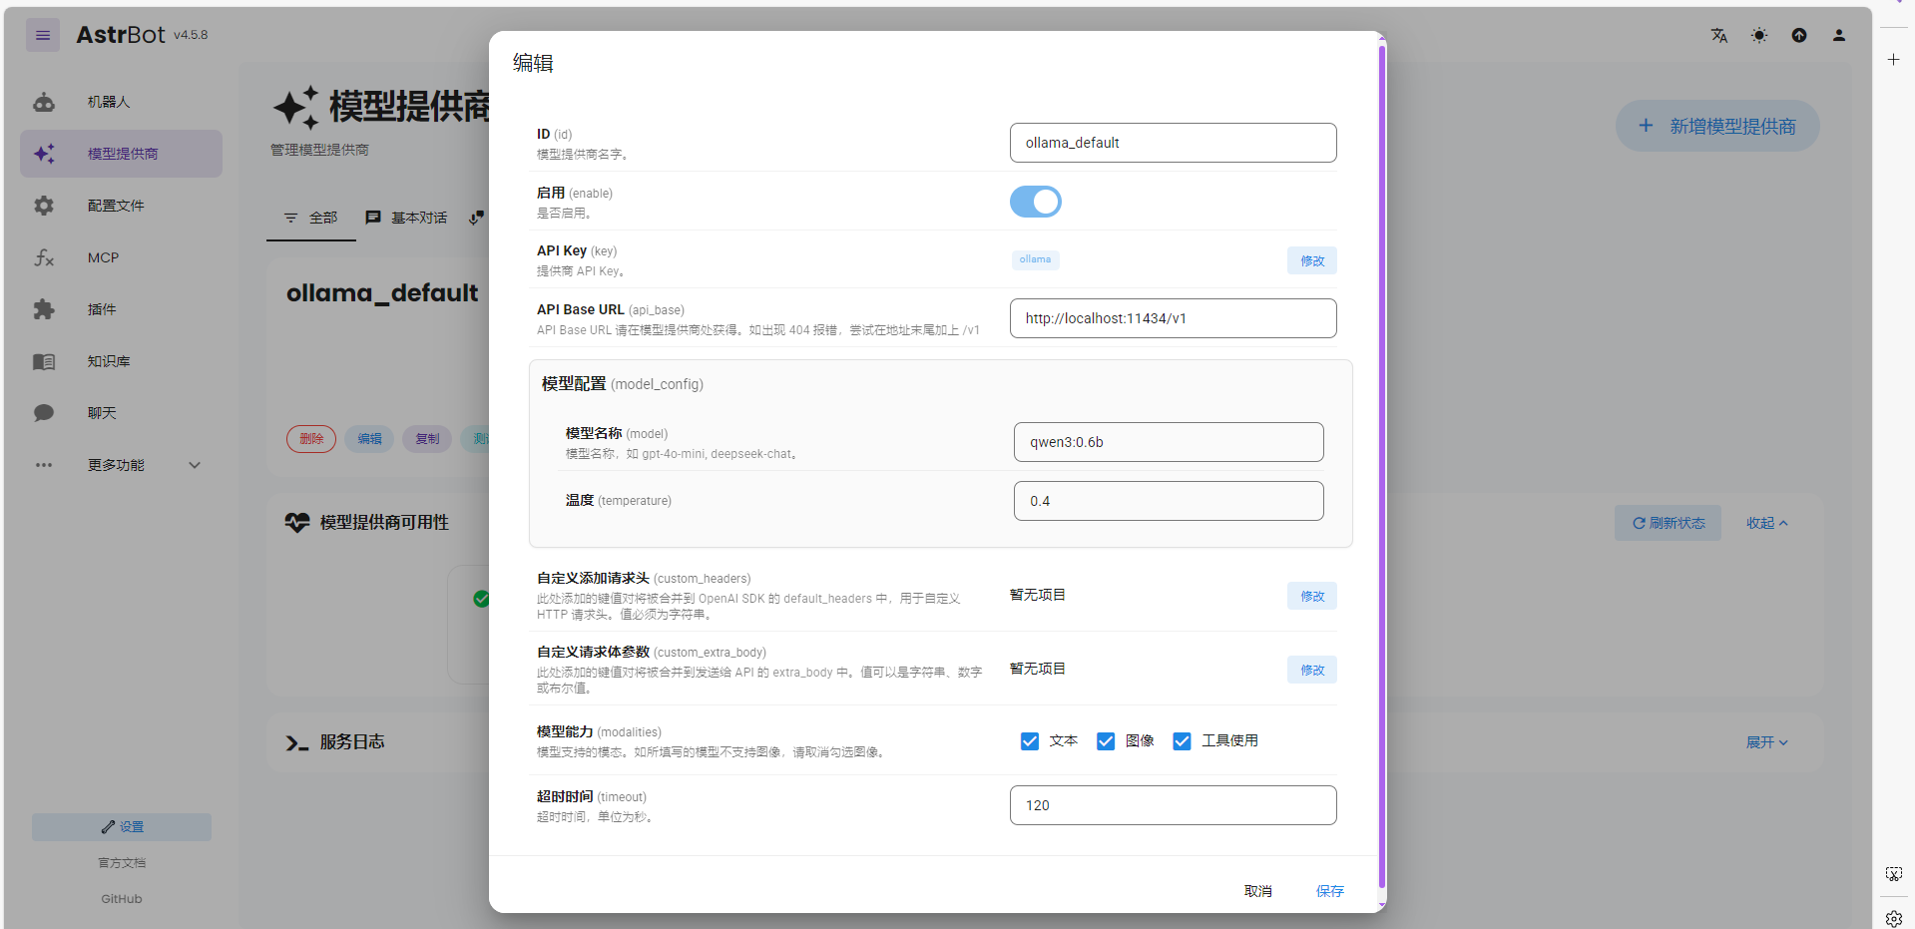
Task: Open the user account icon
Action: click(x=1838, y=36)
